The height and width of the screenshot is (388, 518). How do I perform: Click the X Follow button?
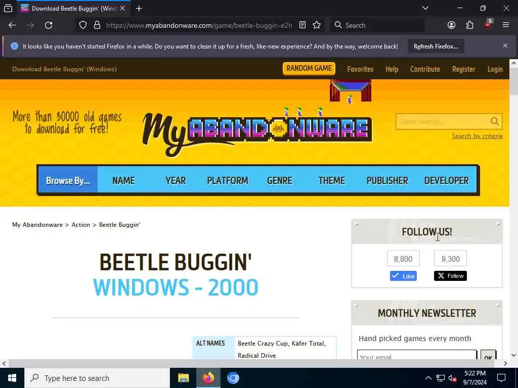coord(450,276)
